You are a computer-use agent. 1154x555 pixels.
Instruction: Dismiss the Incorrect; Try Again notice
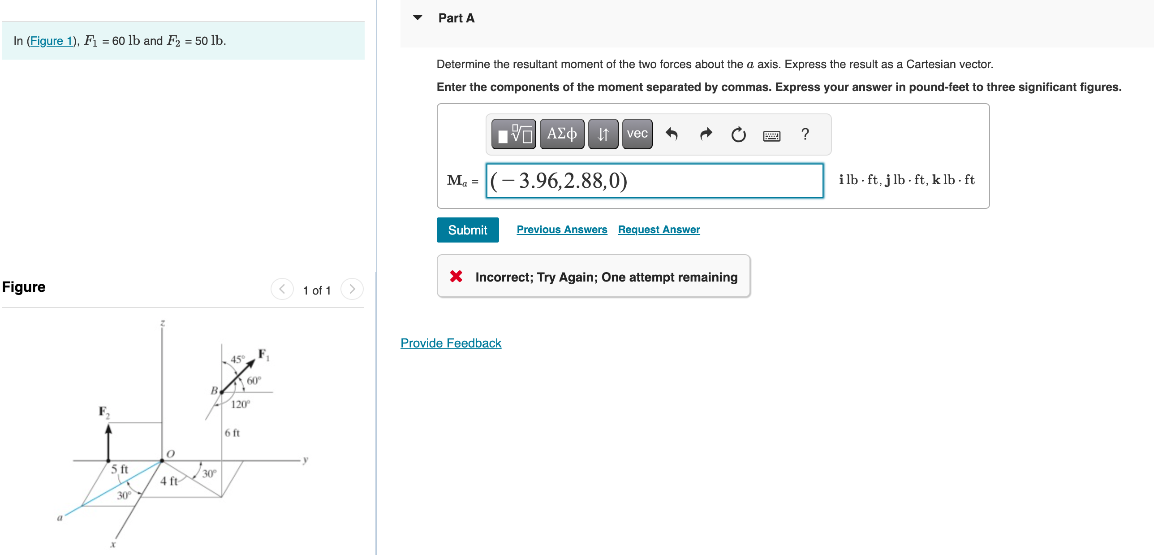(x=456, y=277)
